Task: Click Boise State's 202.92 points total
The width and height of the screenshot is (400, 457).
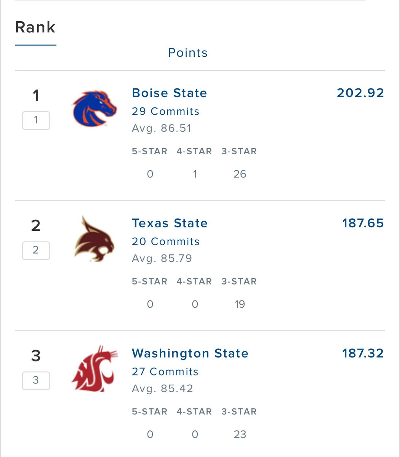Action: [360, 93]
